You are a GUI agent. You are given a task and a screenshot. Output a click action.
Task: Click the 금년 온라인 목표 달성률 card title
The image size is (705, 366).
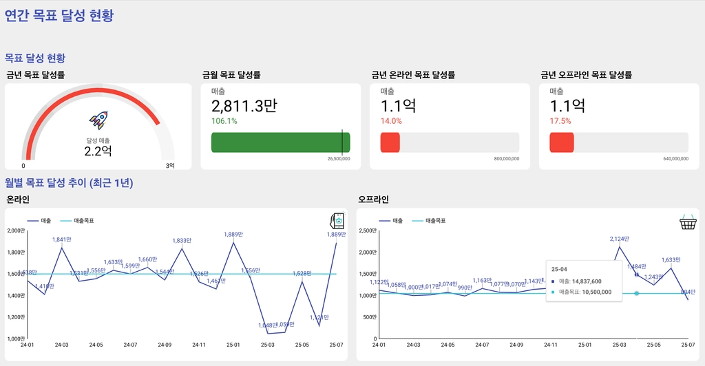(x=413, y=75)
